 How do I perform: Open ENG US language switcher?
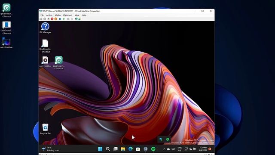coord(180,149)
